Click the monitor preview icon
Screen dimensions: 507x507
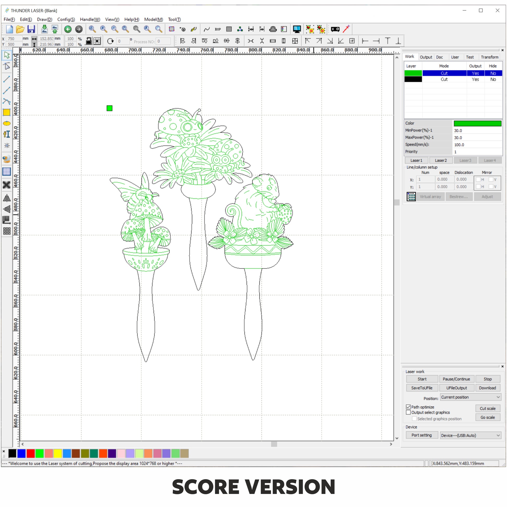tap(297, 29)
